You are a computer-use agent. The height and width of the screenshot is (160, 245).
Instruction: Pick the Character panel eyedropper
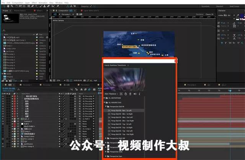(238, 15)
